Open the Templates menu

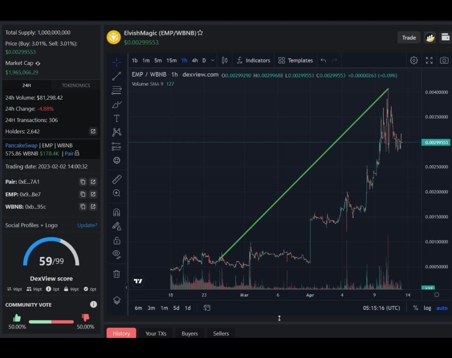tap(295, 60)
